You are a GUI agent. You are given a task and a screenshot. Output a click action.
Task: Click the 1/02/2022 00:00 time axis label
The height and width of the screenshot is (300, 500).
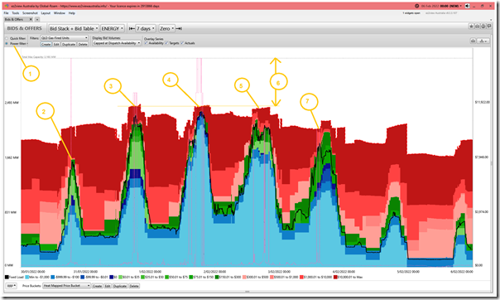tap(150, 272)
